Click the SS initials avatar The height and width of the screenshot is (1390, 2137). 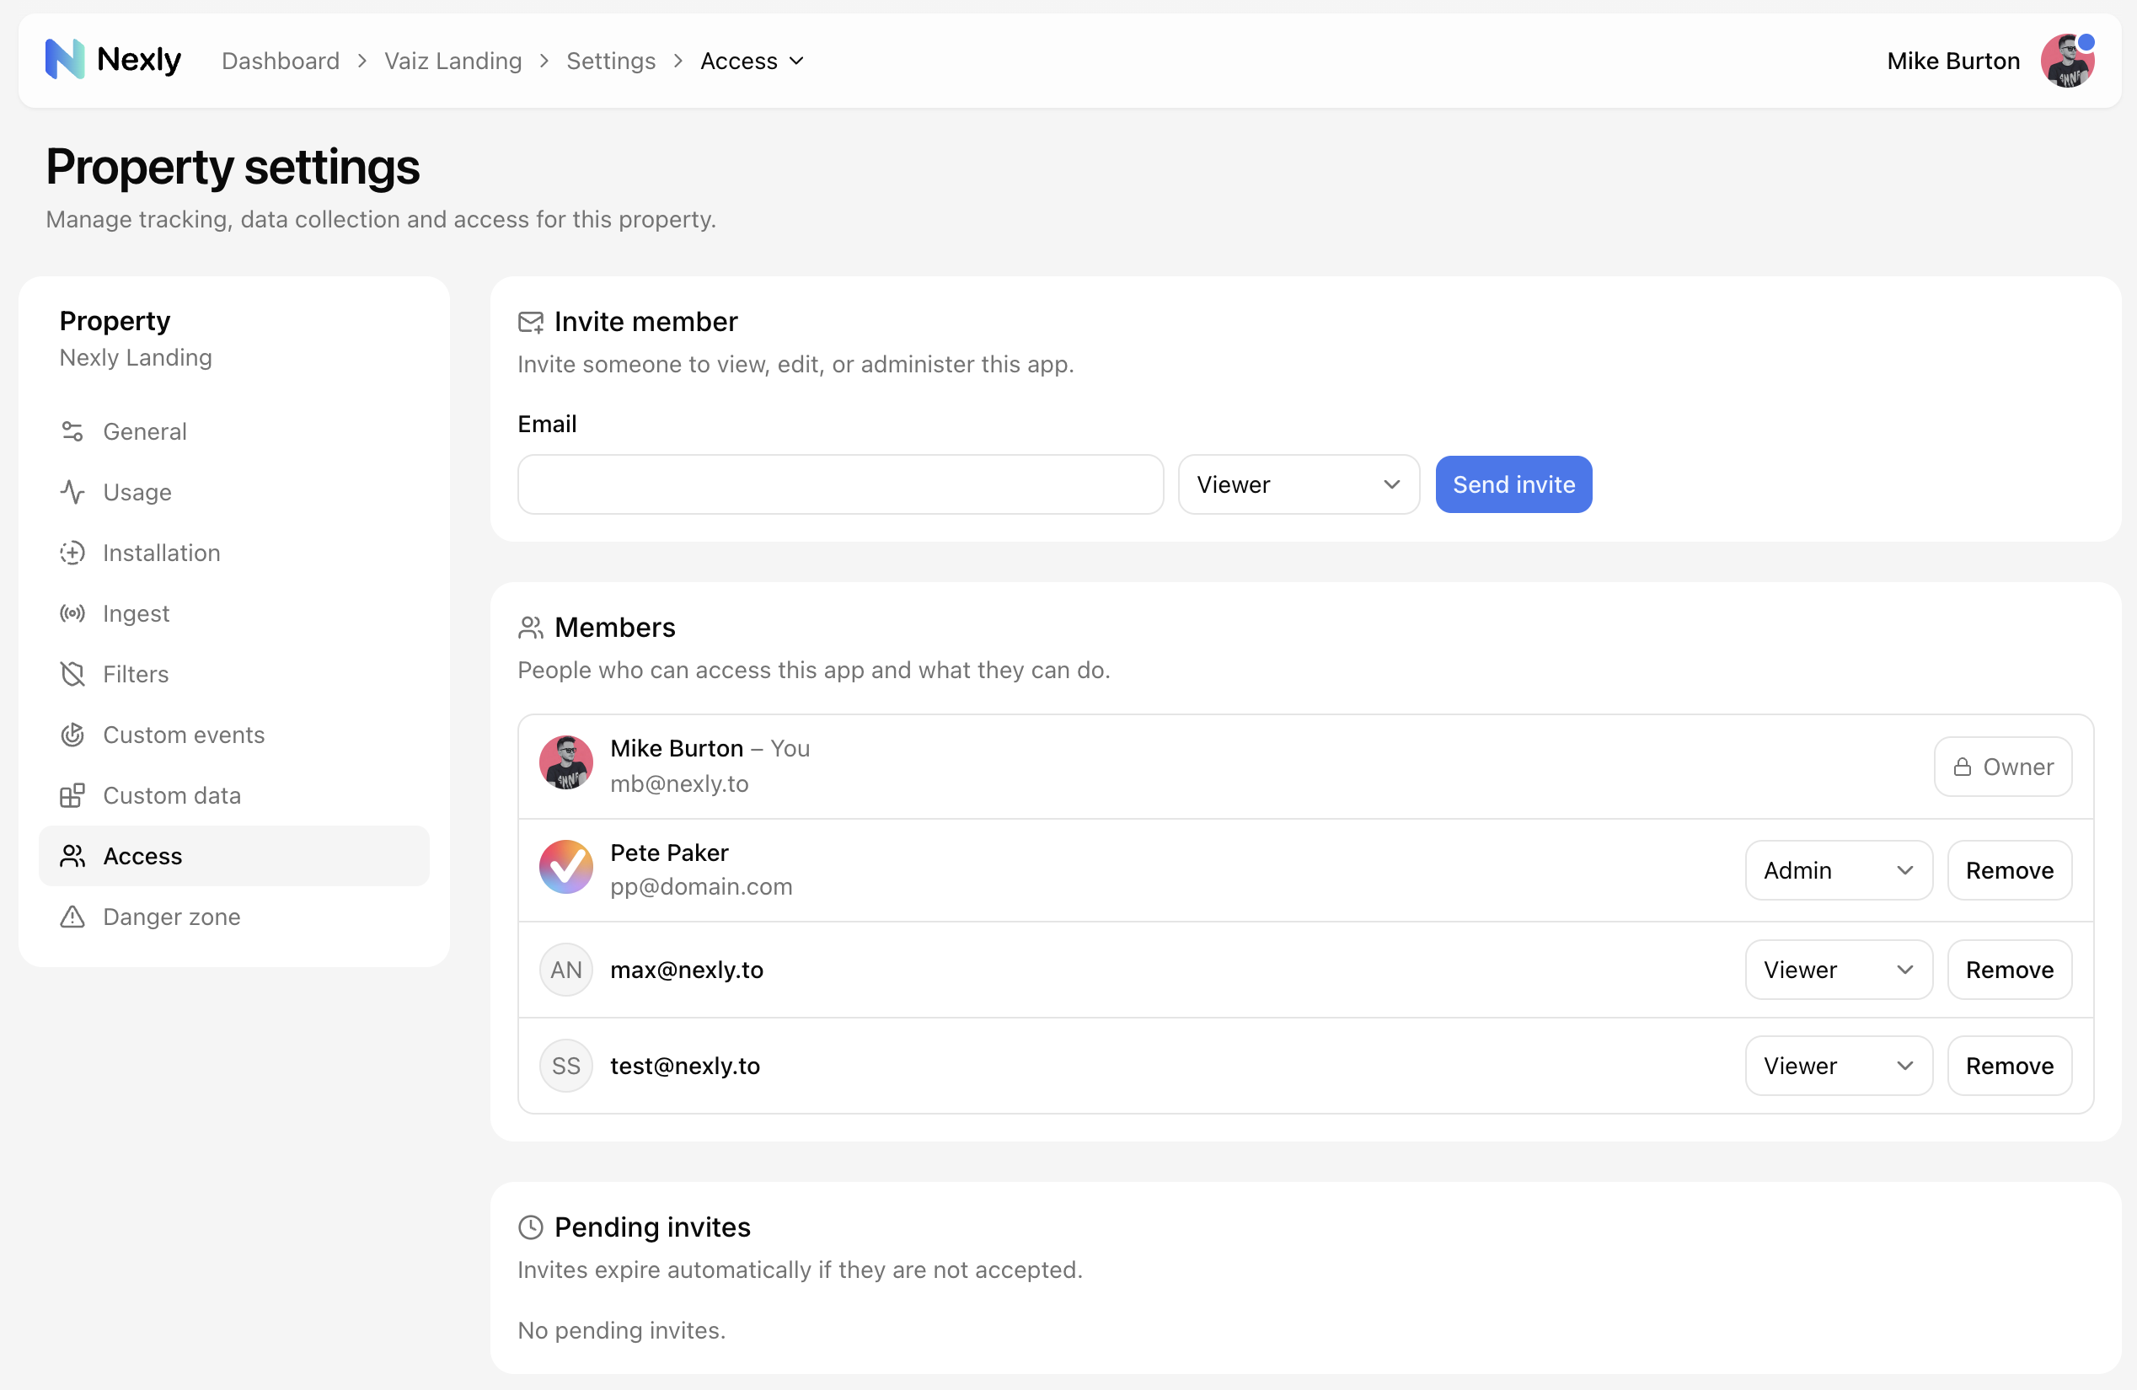[x=565, y=1066]
